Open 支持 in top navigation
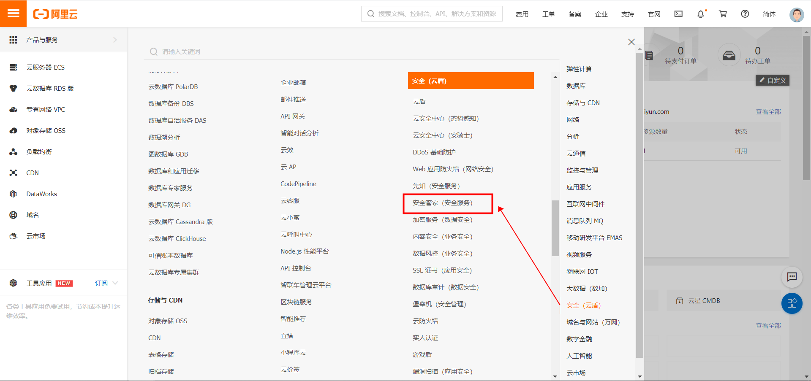Screen dimensions: 811x381 coord(628,14)
